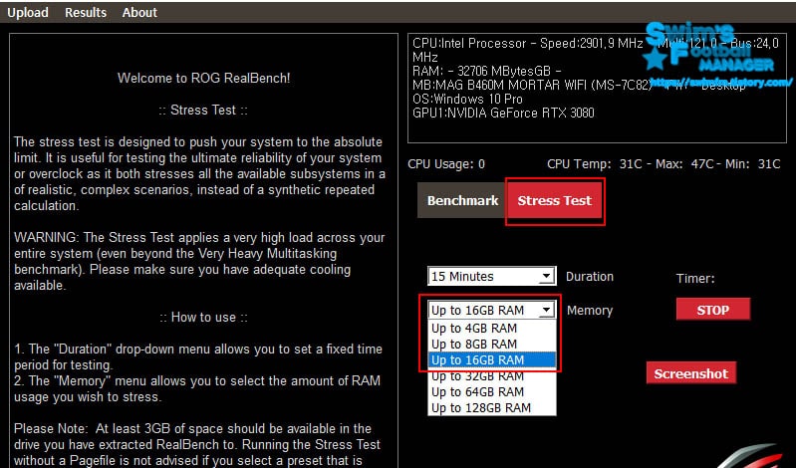The width and height of the screenshot is (796, 468).
Task: Choose Up to 4GB RAM option
Action: pyautogui.click(x=492, y=328)
